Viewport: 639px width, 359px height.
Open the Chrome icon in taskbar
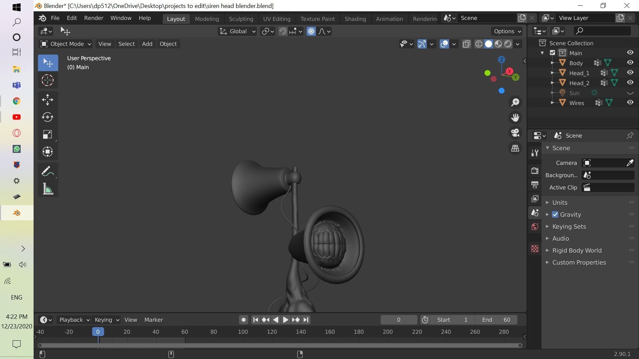click(x=16, y=101)
